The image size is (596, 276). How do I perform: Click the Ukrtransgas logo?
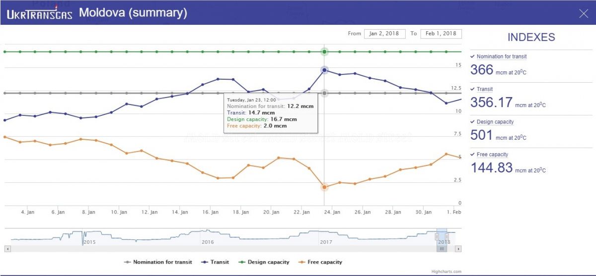40,13
